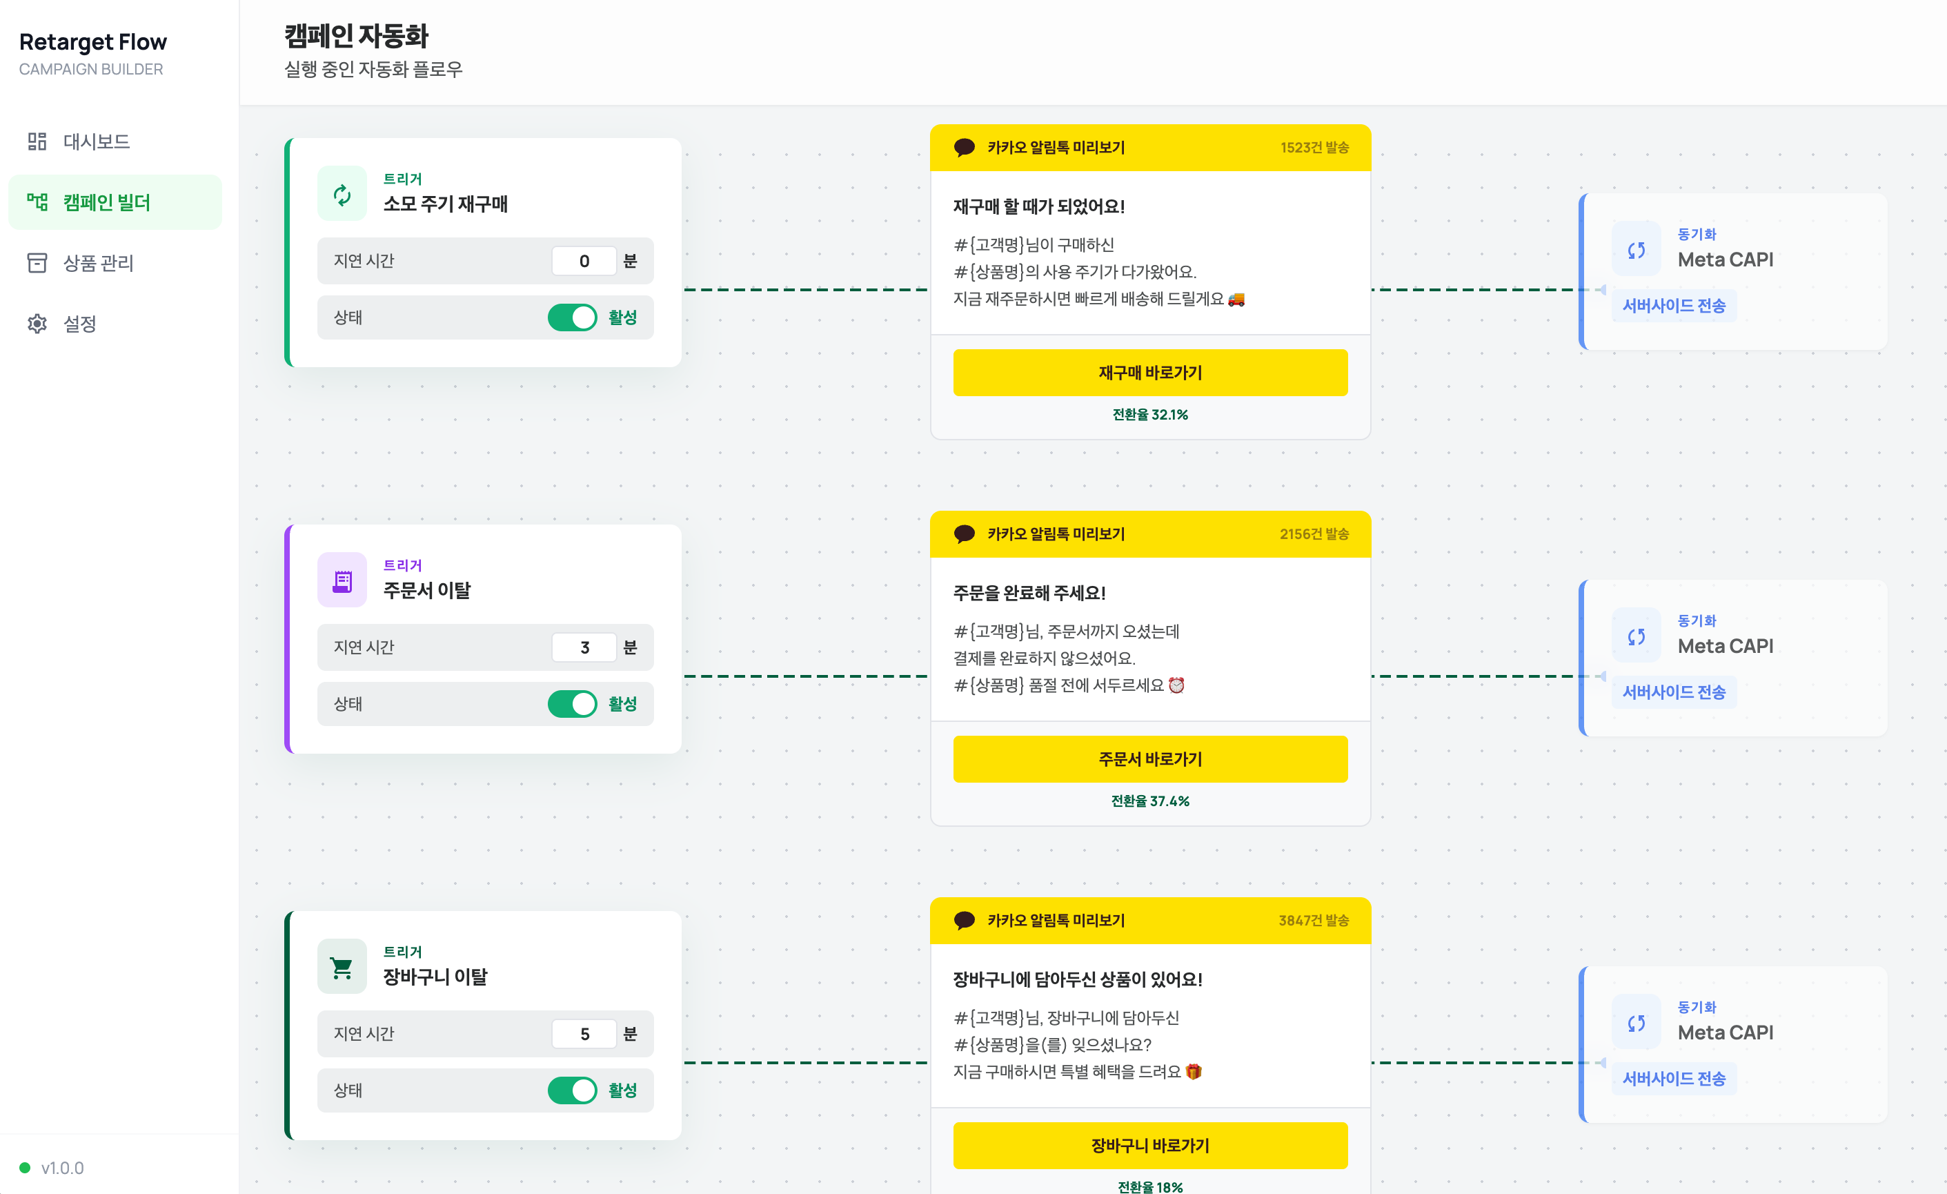
Task: Click Kakao speech bubble icon on the 1523건 발송 preview
Action: (963, 147)
